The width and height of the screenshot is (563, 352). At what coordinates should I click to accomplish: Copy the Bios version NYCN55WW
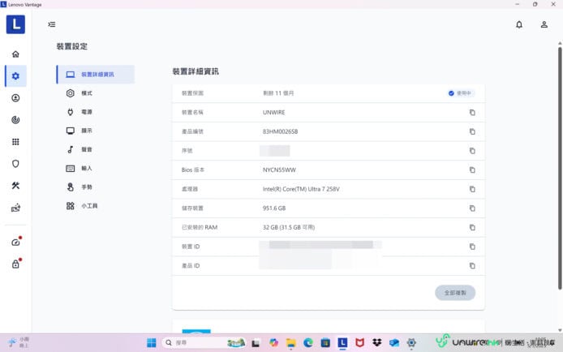click(472, 170)
